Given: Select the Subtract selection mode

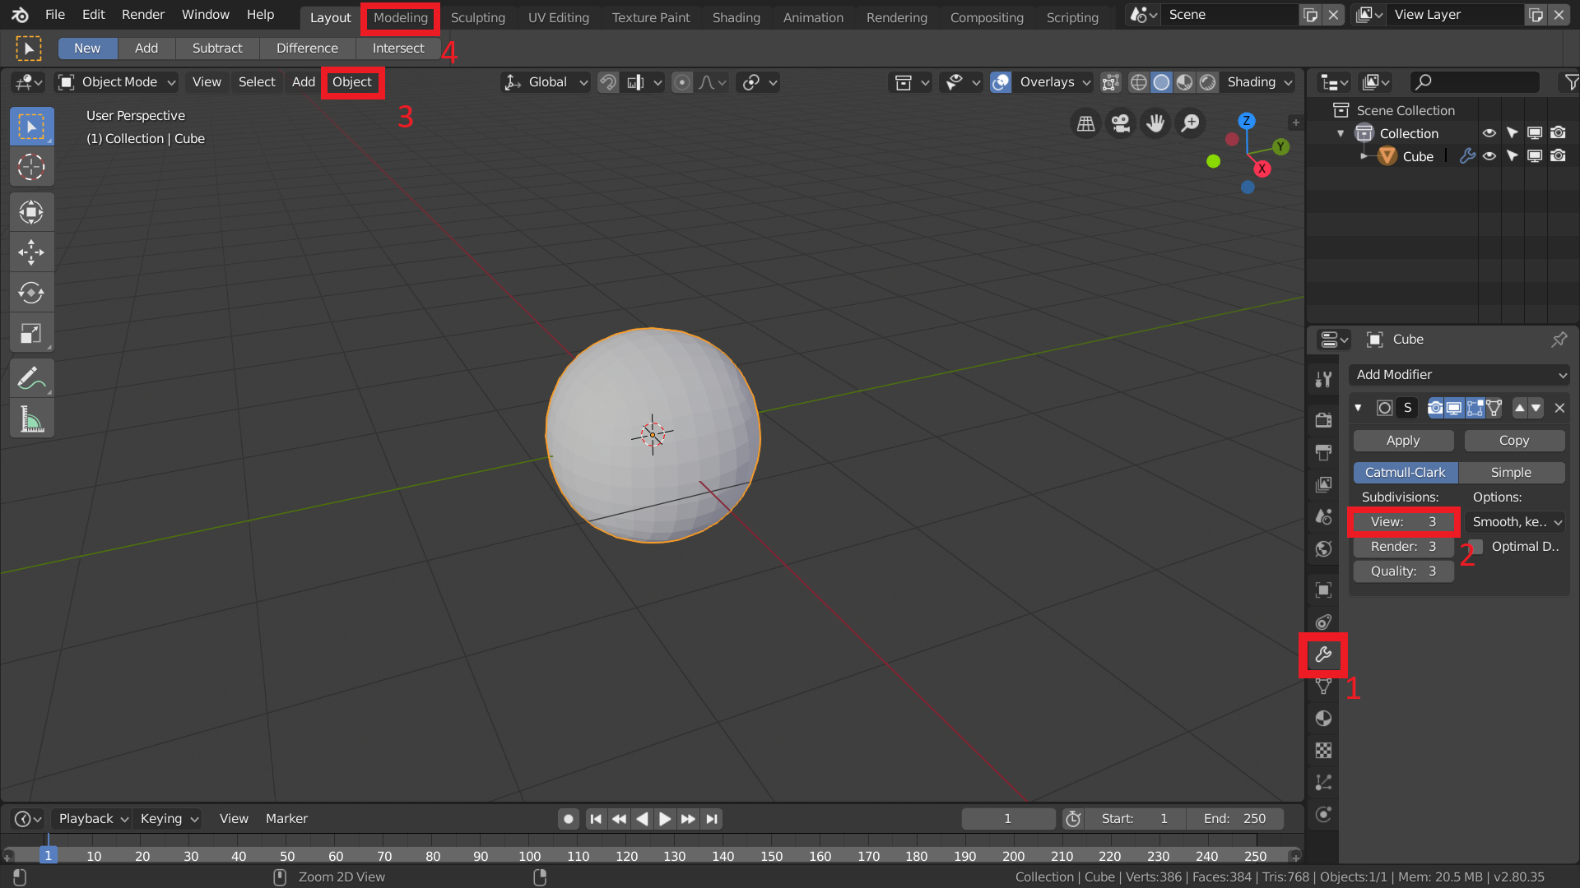Looking at the screenshot, I should coord(217,49).
